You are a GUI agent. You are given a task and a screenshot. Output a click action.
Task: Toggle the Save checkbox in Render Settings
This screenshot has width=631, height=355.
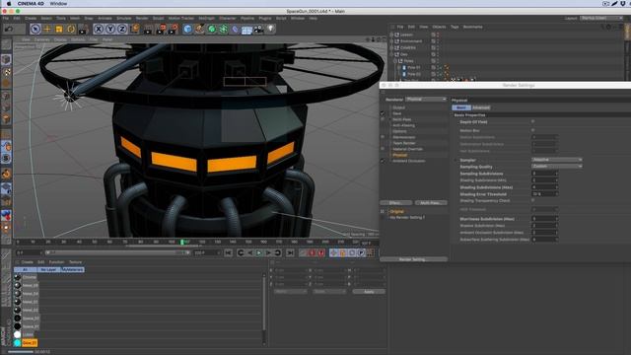[383, 113]
